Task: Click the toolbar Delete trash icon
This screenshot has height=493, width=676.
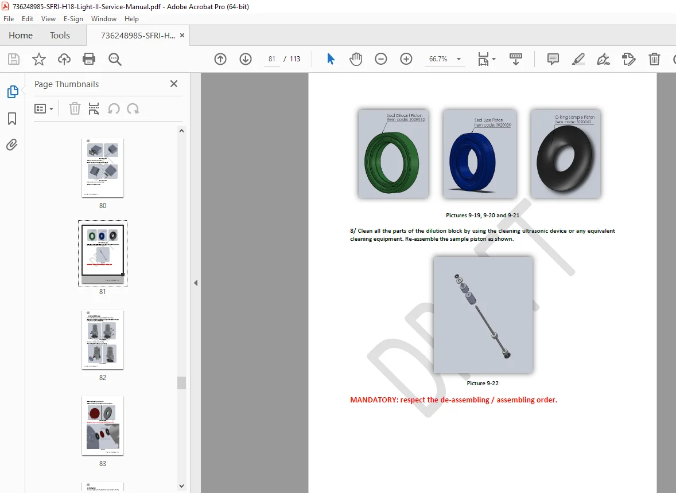Action: point(654,59)
